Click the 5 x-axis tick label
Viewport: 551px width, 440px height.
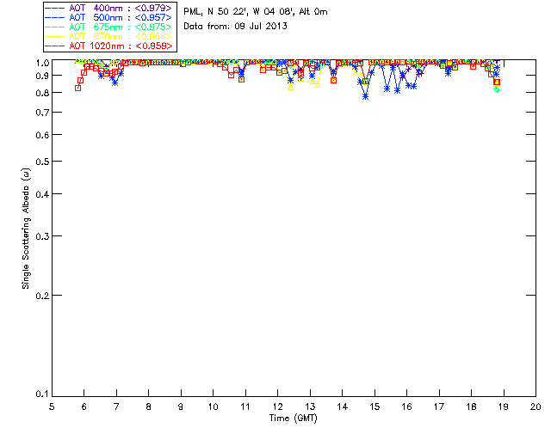pyautogui.click(x=52, y=406)
